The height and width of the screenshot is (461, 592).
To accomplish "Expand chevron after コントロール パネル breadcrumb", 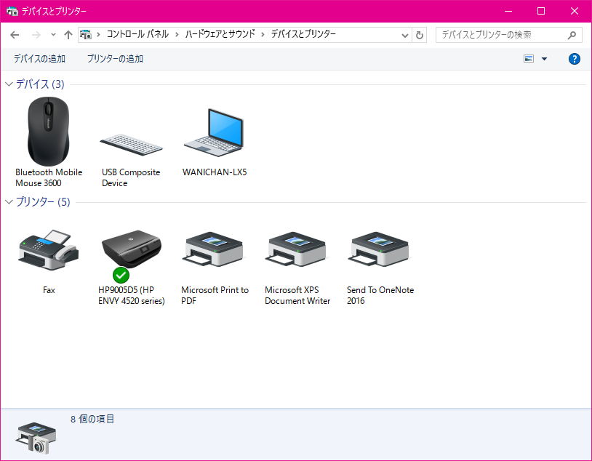I will (177, 35).
